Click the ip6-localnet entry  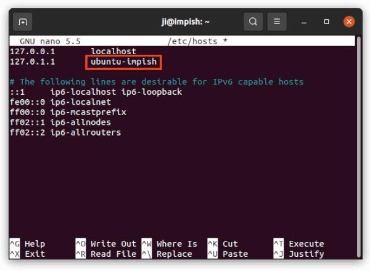coord(81,102)
